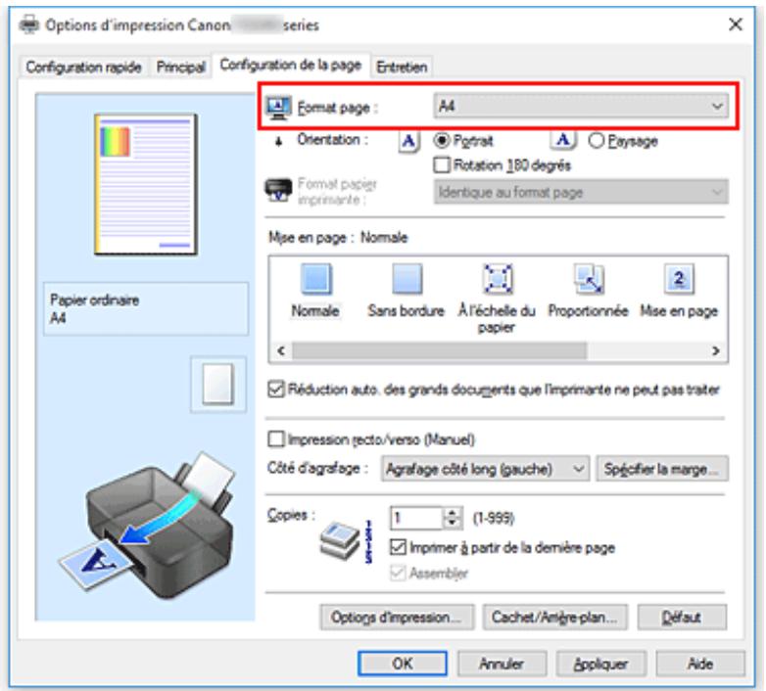The image size is (766, 691).
Task: Click the Défaut button
Action: click(682, 618)
